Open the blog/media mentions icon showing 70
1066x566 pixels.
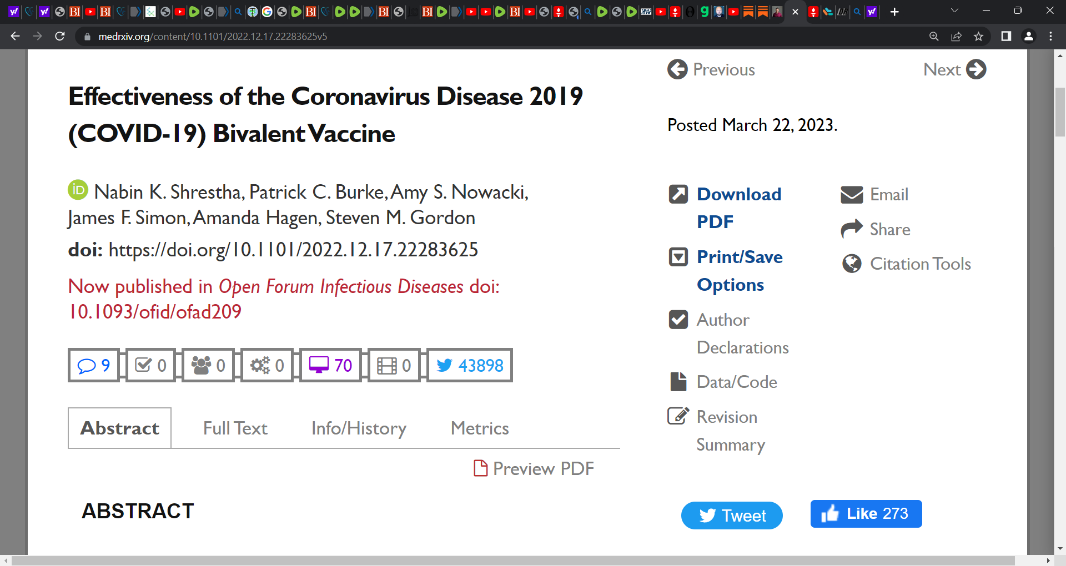[331, 365]
